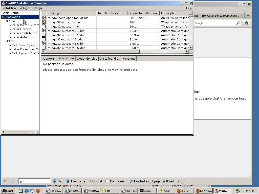Open the Installation menu
The height and width of the screenshot is (194, 259).
[x=9, y=8]
